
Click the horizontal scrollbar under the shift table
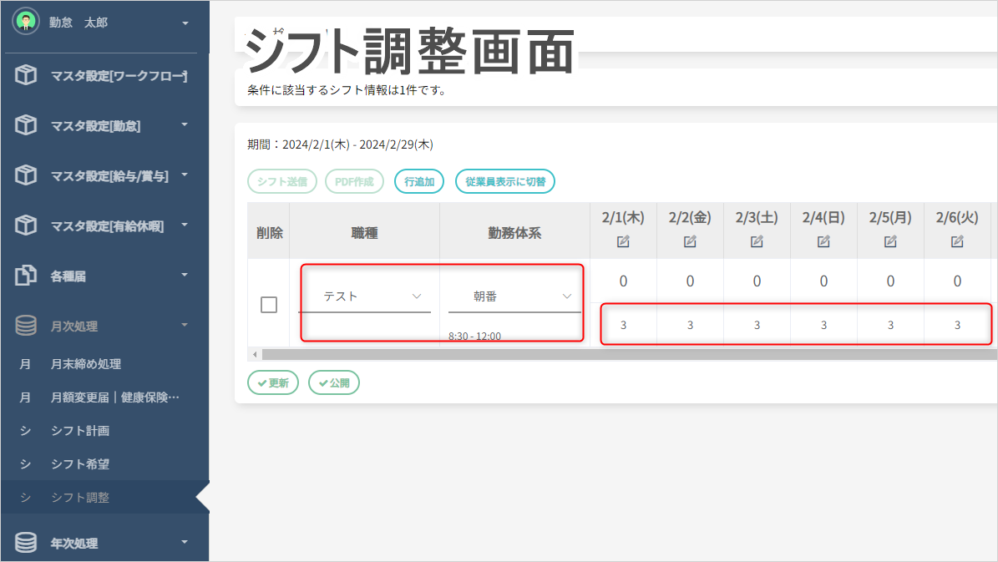[626, 354]
